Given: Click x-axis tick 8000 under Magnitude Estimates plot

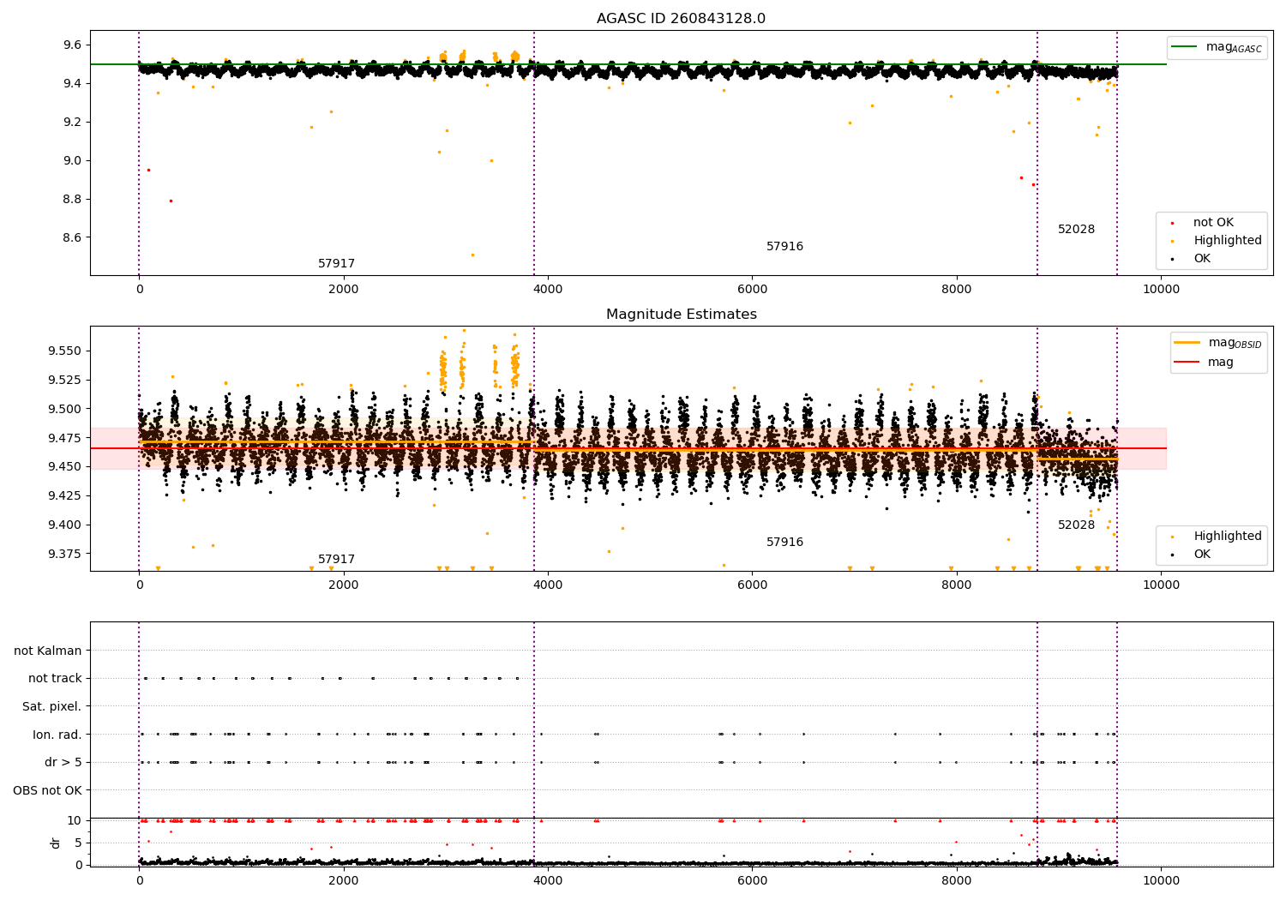Looking at the screenshot, I should tap(956, 585).
